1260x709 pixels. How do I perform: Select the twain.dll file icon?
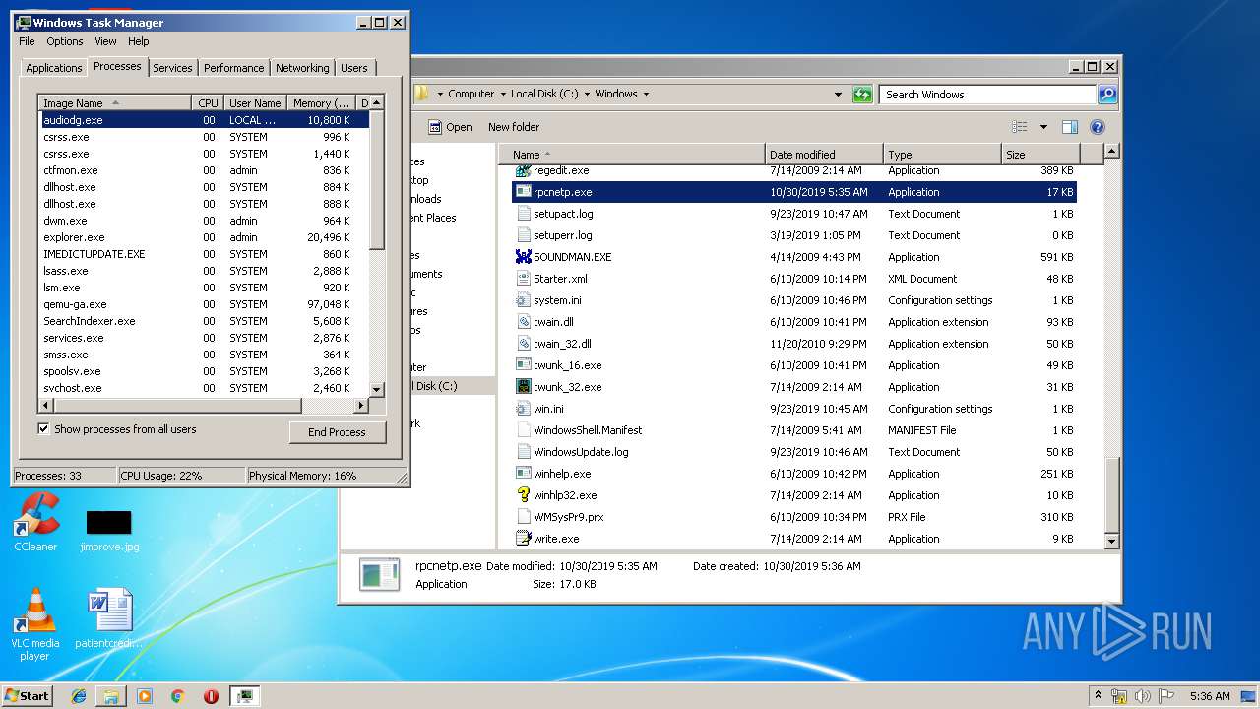(524, 322)
